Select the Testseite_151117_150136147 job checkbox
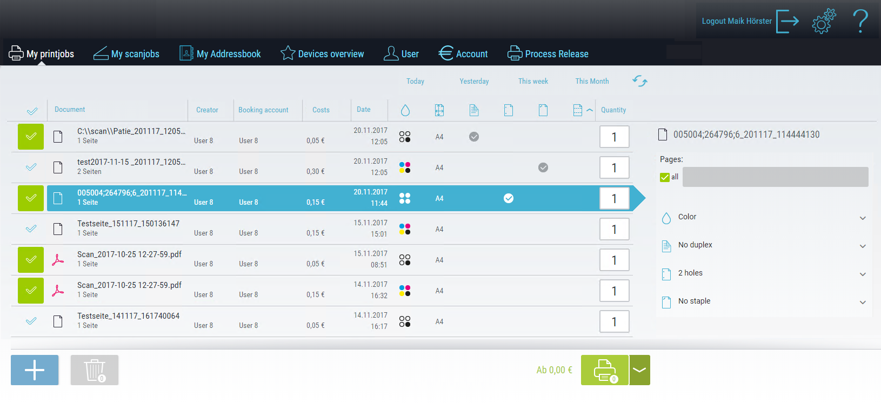The width and height of the screenshot is (881, 403). [x=31, y=229]
